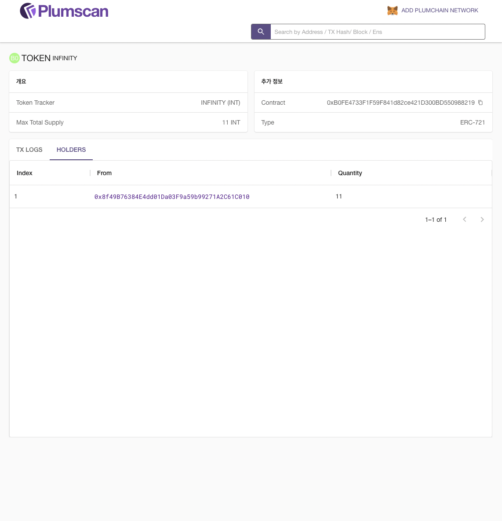This screenshot has height=521, width=502.
Task: Click the green INFINITY token avatar
Action: (x=15, y=58)
